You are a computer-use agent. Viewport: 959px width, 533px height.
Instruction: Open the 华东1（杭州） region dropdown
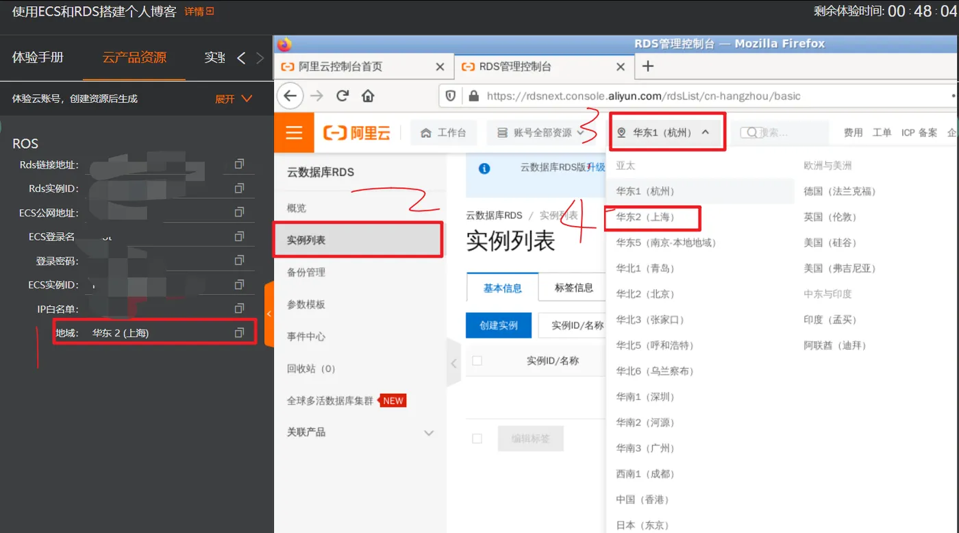tap(663, 132)
